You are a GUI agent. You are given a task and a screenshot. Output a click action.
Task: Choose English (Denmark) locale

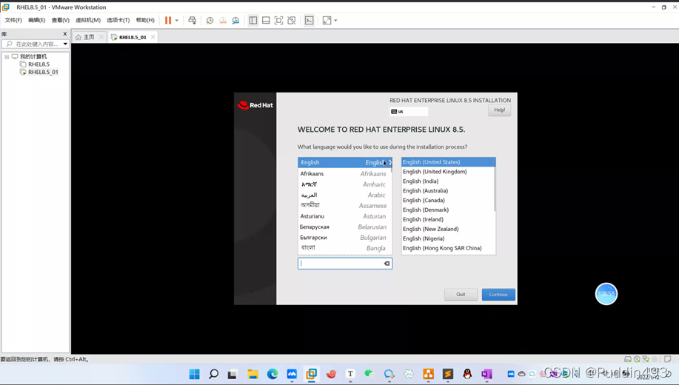point(448,210)
